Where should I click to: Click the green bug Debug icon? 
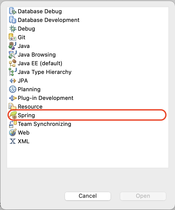pos(13,29)
